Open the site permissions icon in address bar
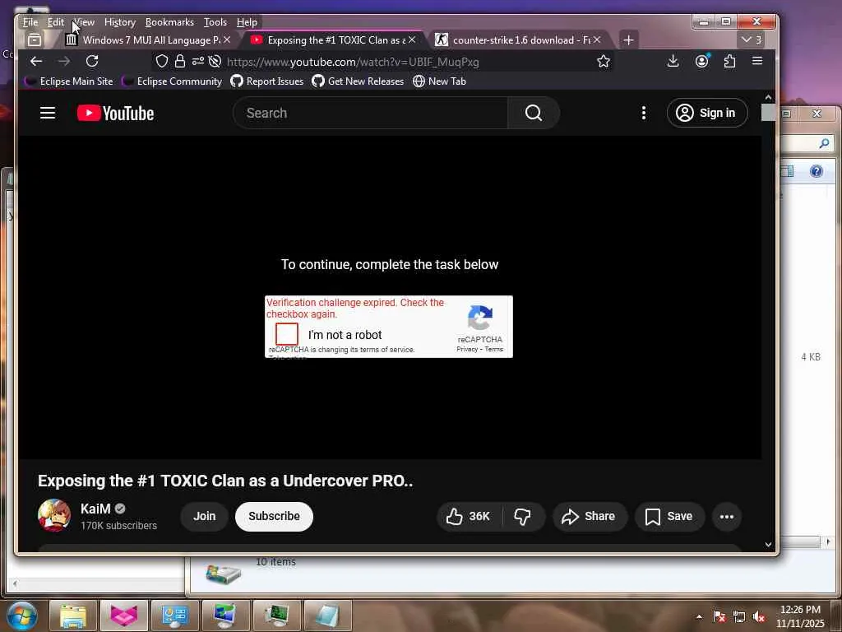The image size is (842, 632). coord(198,61)
